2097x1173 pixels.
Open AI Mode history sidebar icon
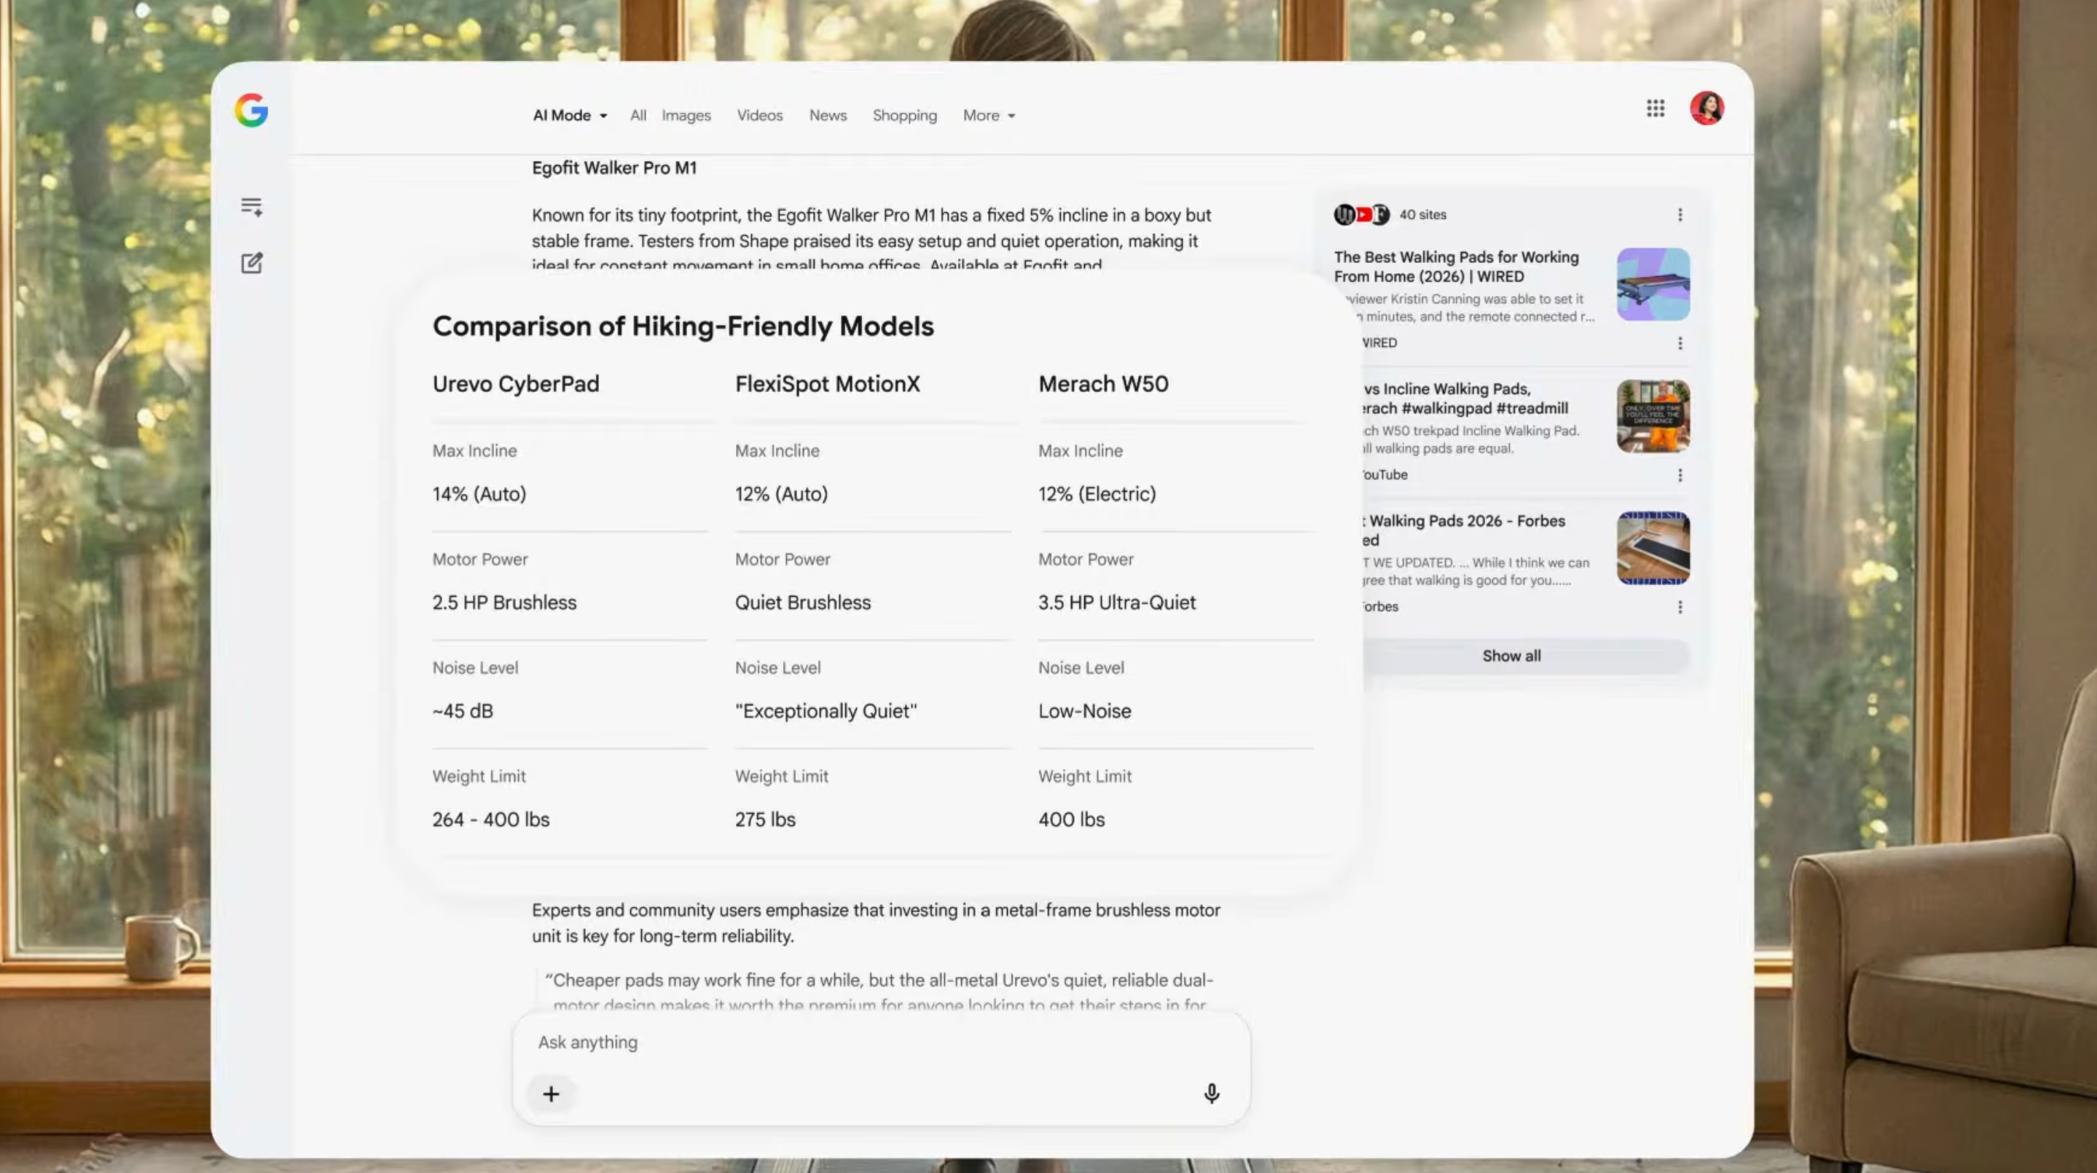[251, 207]
